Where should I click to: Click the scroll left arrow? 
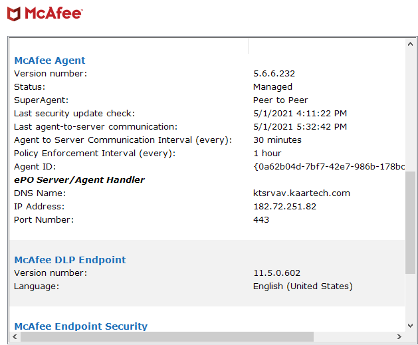15,336
